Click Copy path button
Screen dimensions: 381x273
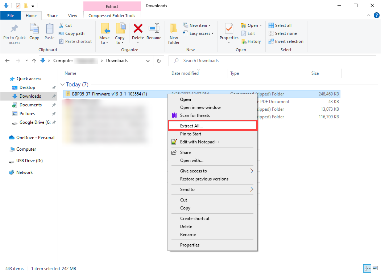click(72, 33)
